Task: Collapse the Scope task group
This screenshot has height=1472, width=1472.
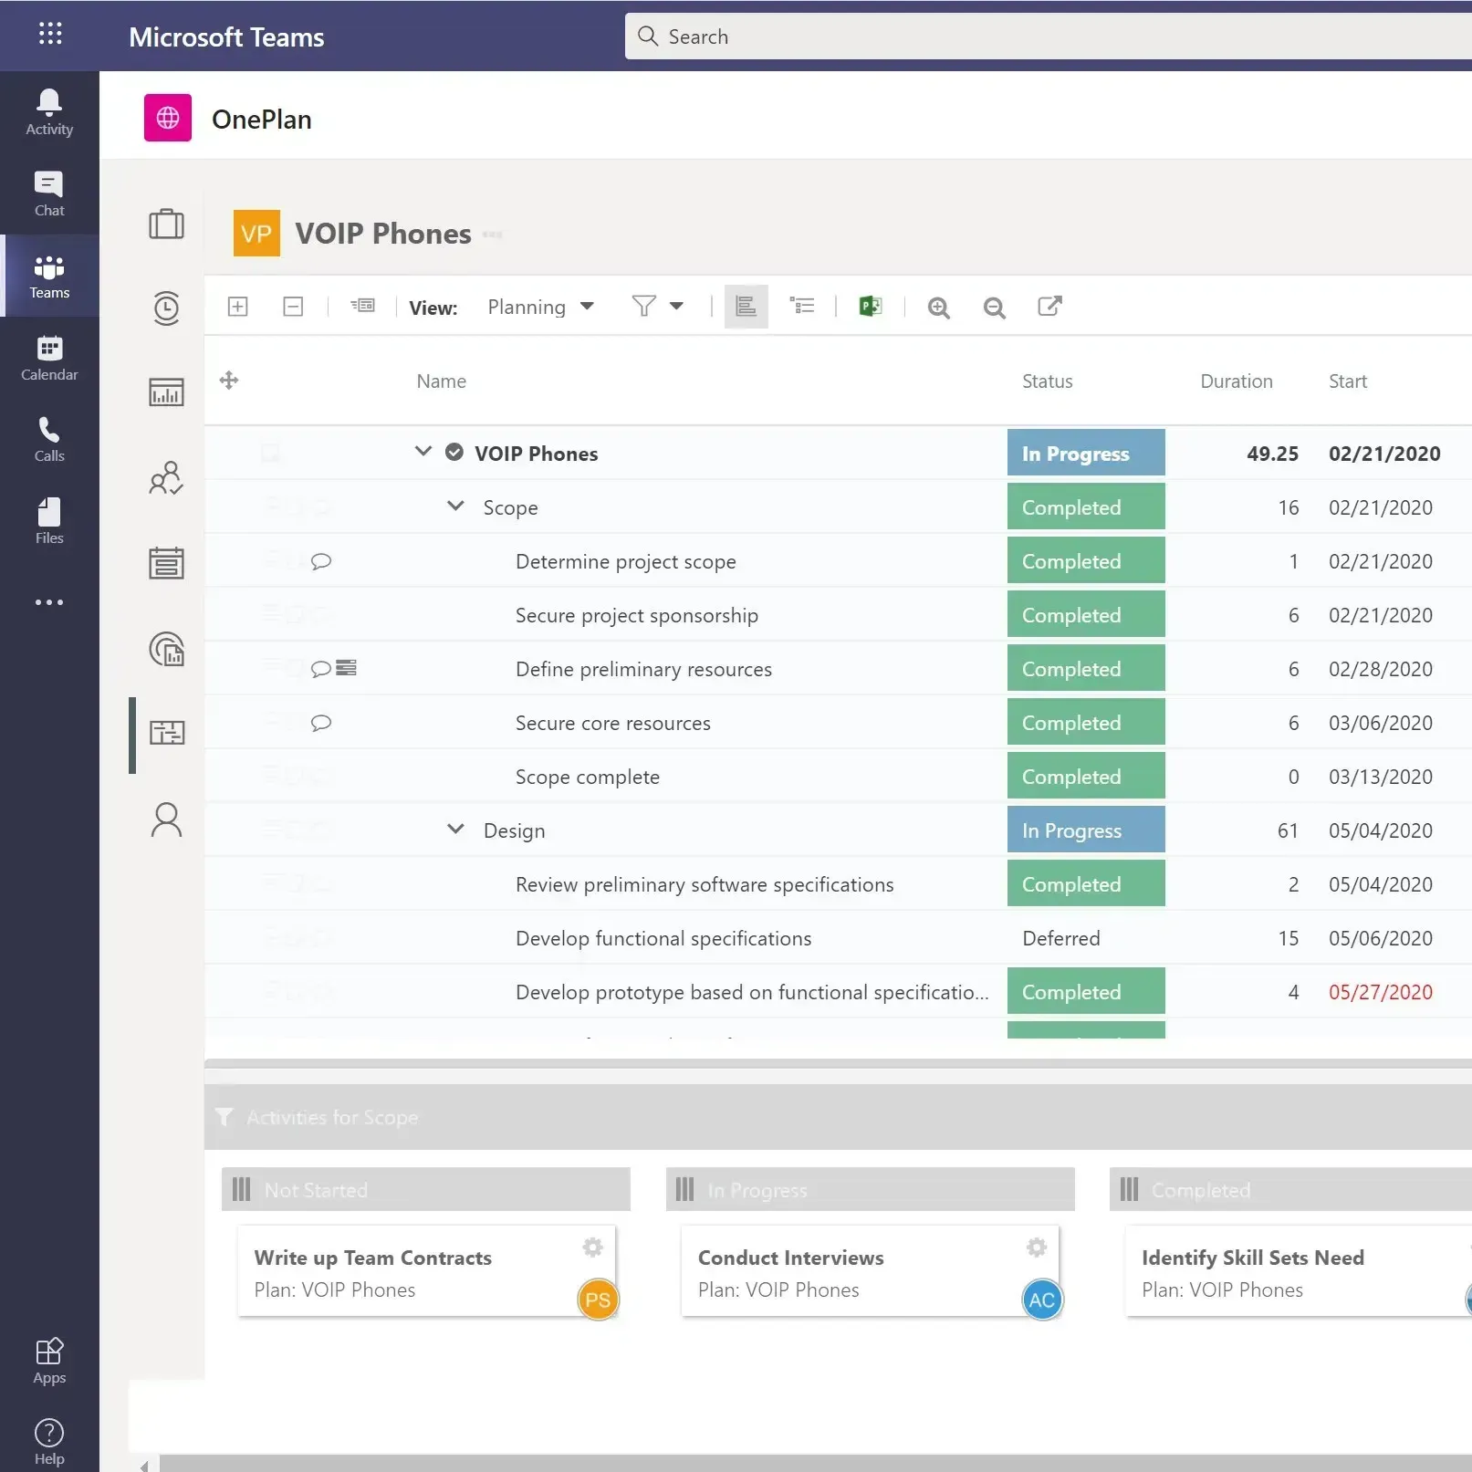Action: tap(455, 506)
